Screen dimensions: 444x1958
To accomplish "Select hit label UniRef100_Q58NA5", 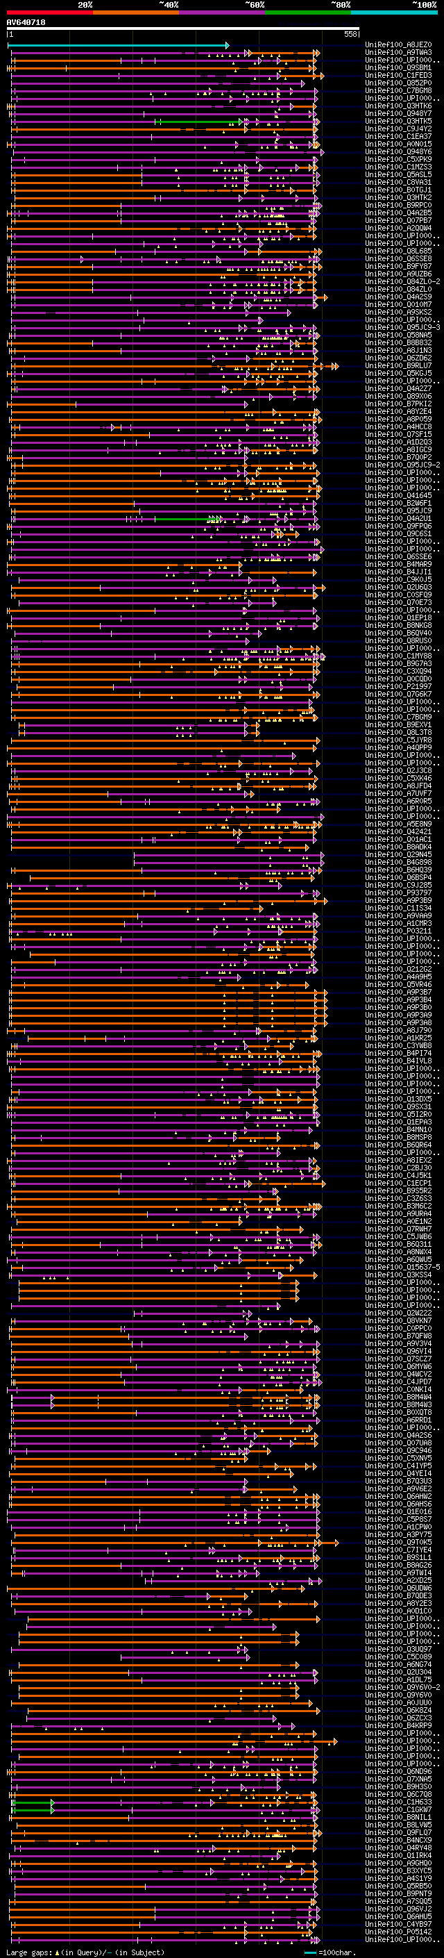I will tap(398, 335).
